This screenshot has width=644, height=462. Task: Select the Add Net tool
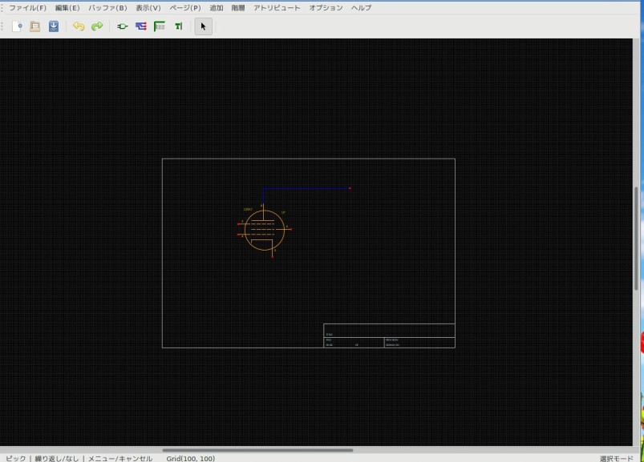(141, 26)
